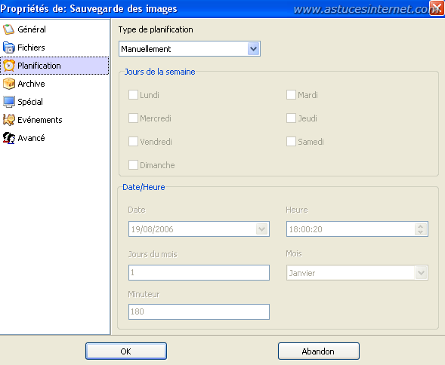Open the Archive box icon
The width and height of the screenshot is (445, 365).
tap(9, 84)
